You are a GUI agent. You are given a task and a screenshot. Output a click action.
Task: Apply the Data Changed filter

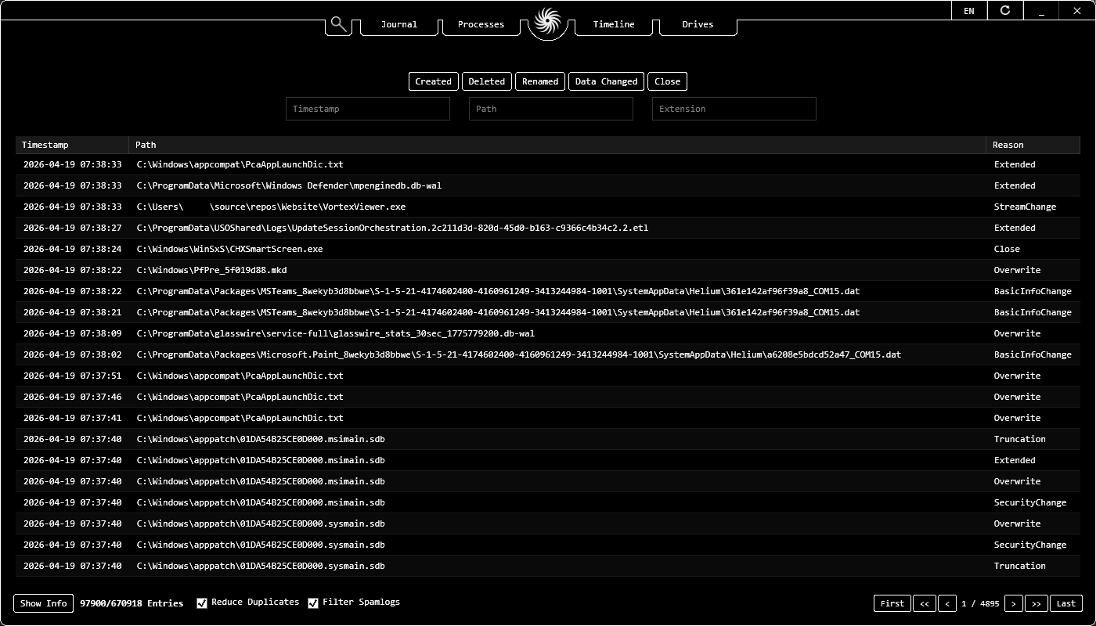point(606,81)
